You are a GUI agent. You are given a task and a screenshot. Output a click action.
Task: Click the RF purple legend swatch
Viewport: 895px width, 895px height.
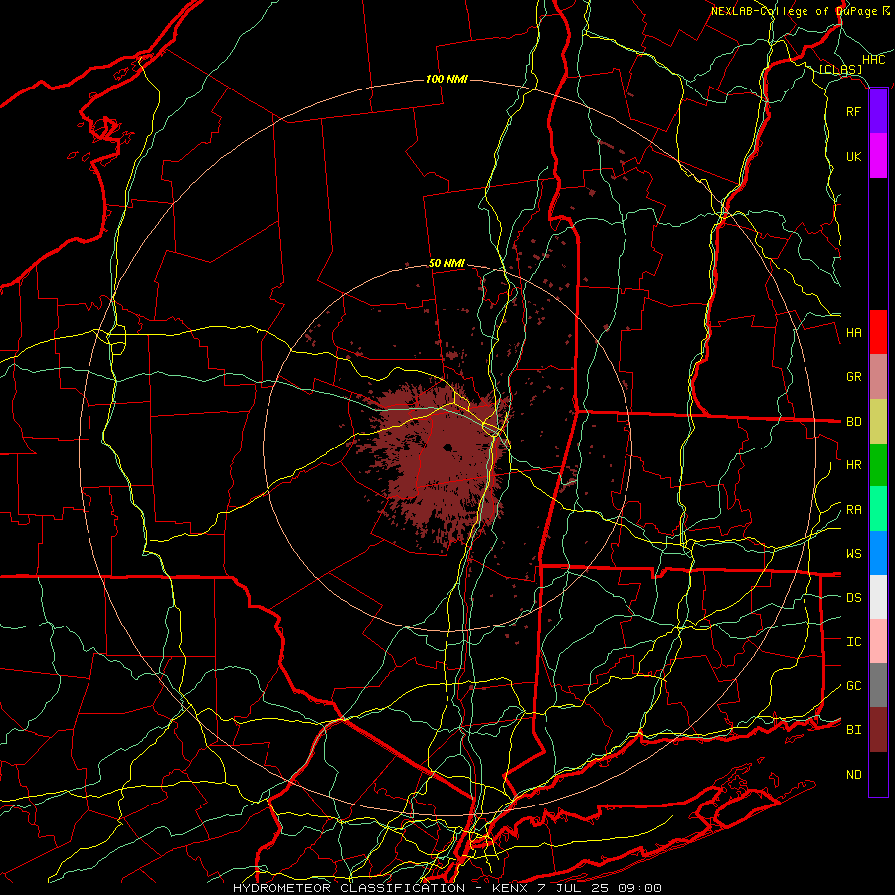(878, 111)
